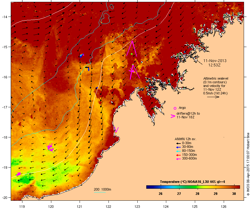Viewport: 252px width, 209px height.
Task: Click the 0.5m/s (1kt 24h) scale text
Action: [215, 93]
